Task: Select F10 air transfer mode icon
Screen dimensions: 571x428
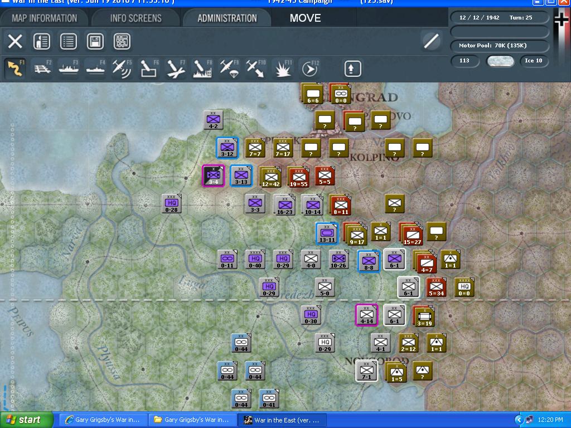Action: pos(256,69)
